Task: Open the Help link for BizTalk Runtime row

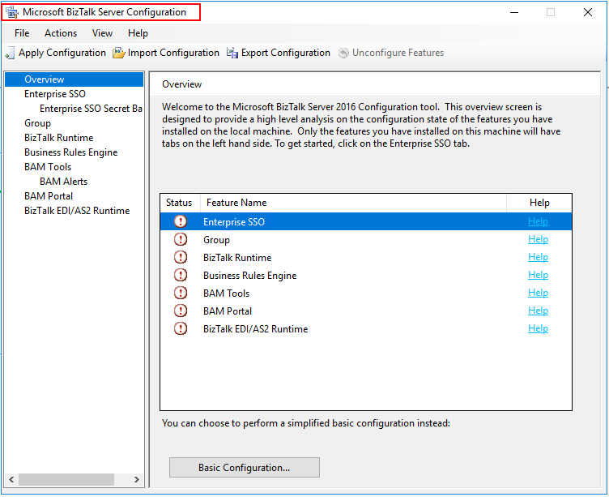Action: 538,257
